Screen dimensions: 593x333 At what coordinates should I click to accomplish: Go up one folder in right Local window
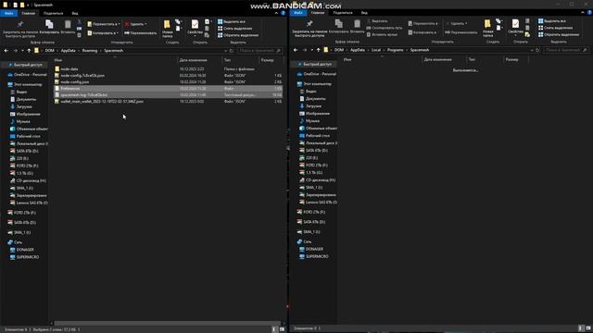pyautogui.click(x=318, y=50)
